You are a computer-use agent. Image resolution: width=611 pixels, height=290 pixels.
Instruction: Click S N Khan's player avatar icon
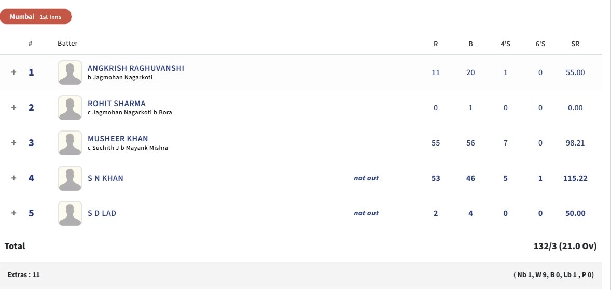(x=70, y=178)
